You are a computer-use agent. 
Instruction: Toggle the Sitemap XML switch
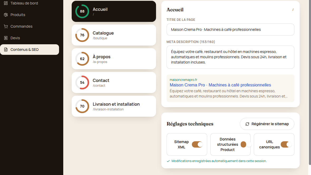click(x=197, y=144)
